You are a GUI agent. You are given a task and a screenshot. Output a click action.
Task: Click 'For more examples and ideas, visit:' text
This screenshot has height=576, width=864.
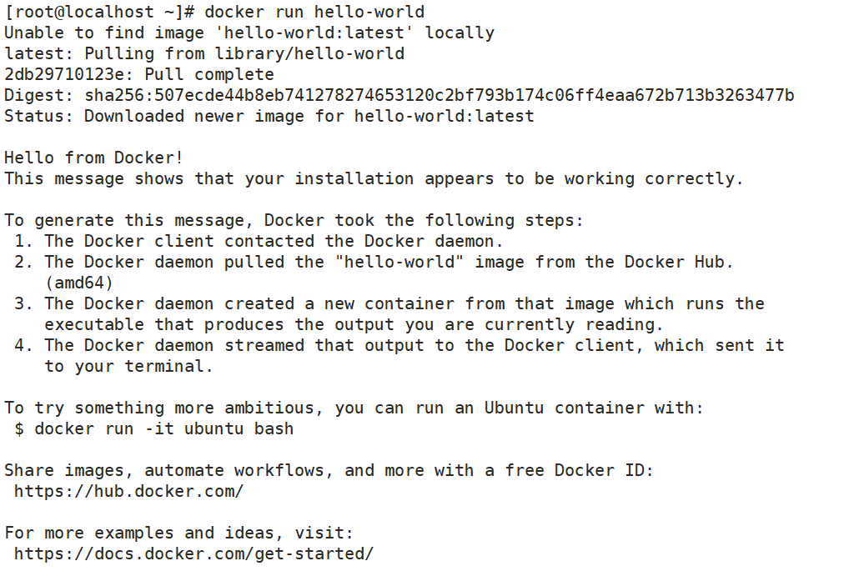178,533
